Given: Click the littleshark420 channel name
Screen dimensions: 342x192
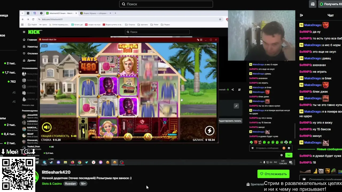Looking at the screenshot, I should pyautogui.click(x=56, y=172).
